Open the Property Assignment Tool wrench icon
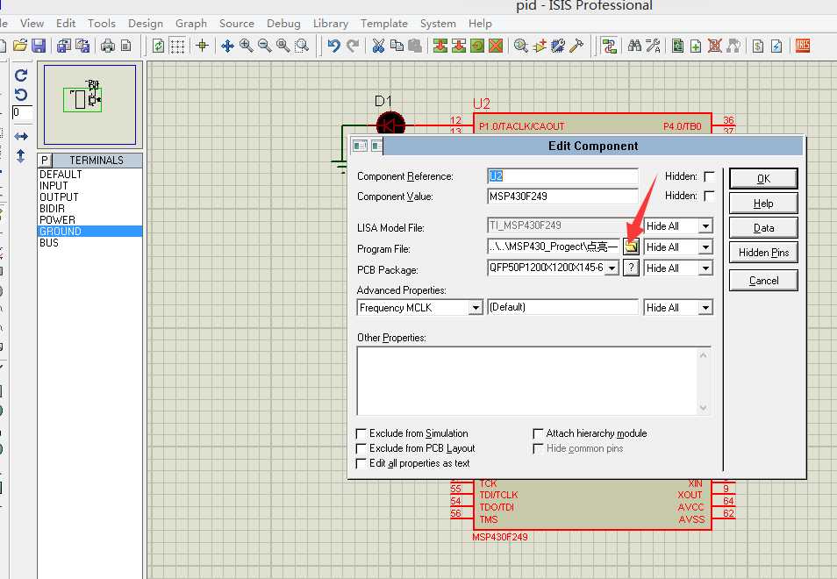The image size is (837, 579). click(x=653, y=46)
